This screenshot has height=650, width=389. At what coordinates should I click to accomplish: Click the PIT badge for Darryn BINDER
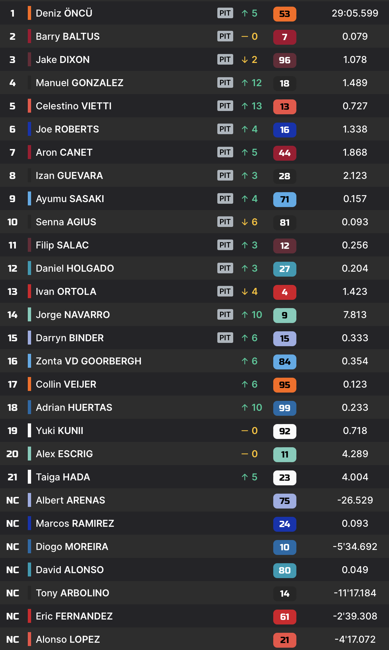[225, 338]
